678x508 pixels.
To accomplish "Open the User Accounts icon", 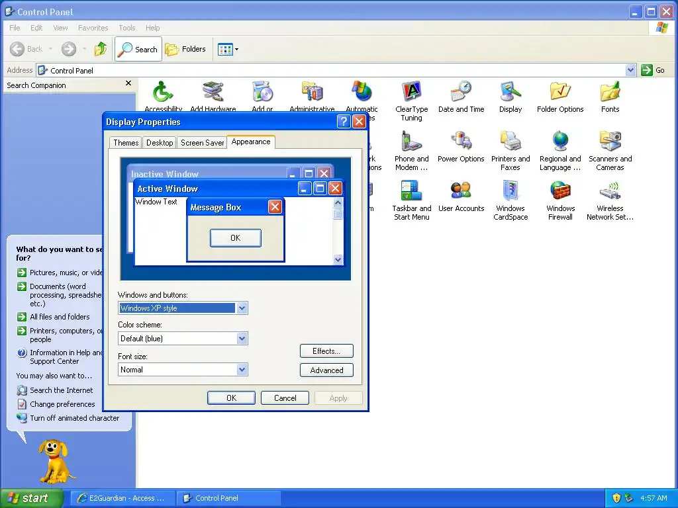I will 461,196.
